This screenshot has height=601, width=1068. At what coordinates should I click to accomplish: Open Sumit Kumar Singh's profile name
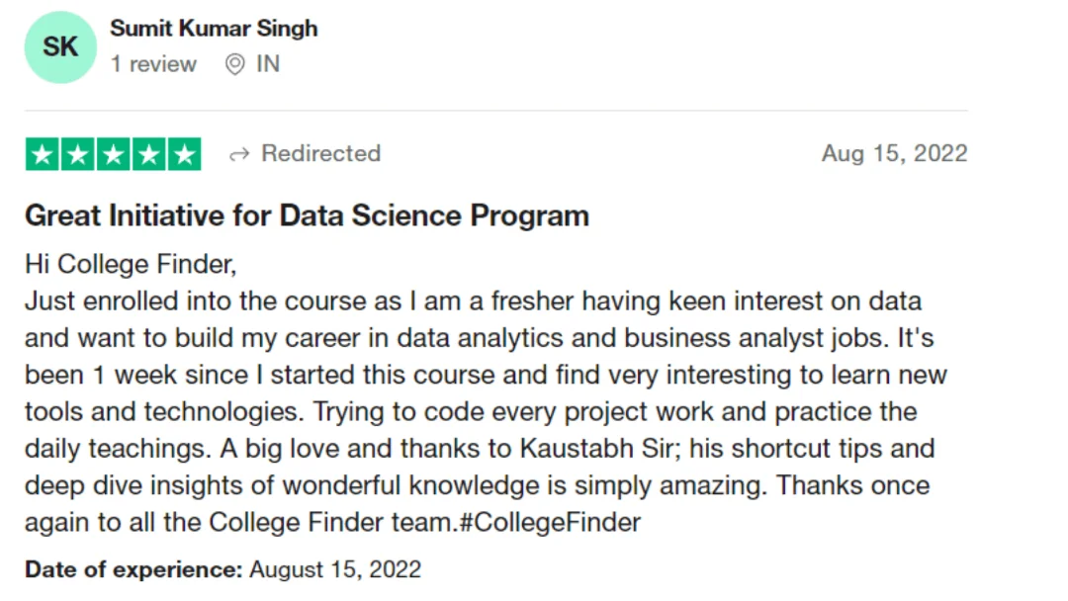click(214, 29)
